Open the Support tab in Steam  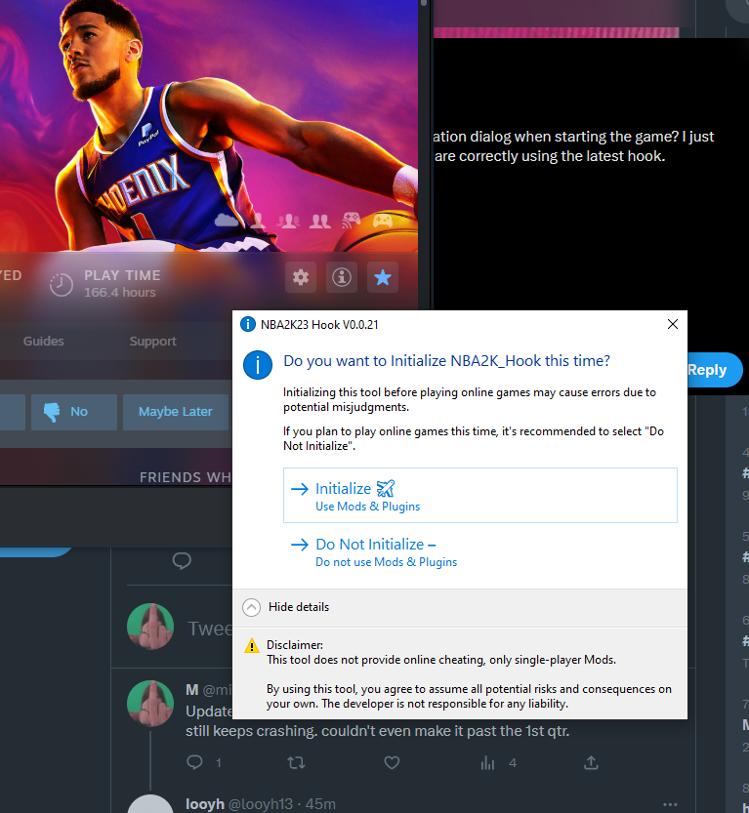pyautogui.click(x=153, y=342)
